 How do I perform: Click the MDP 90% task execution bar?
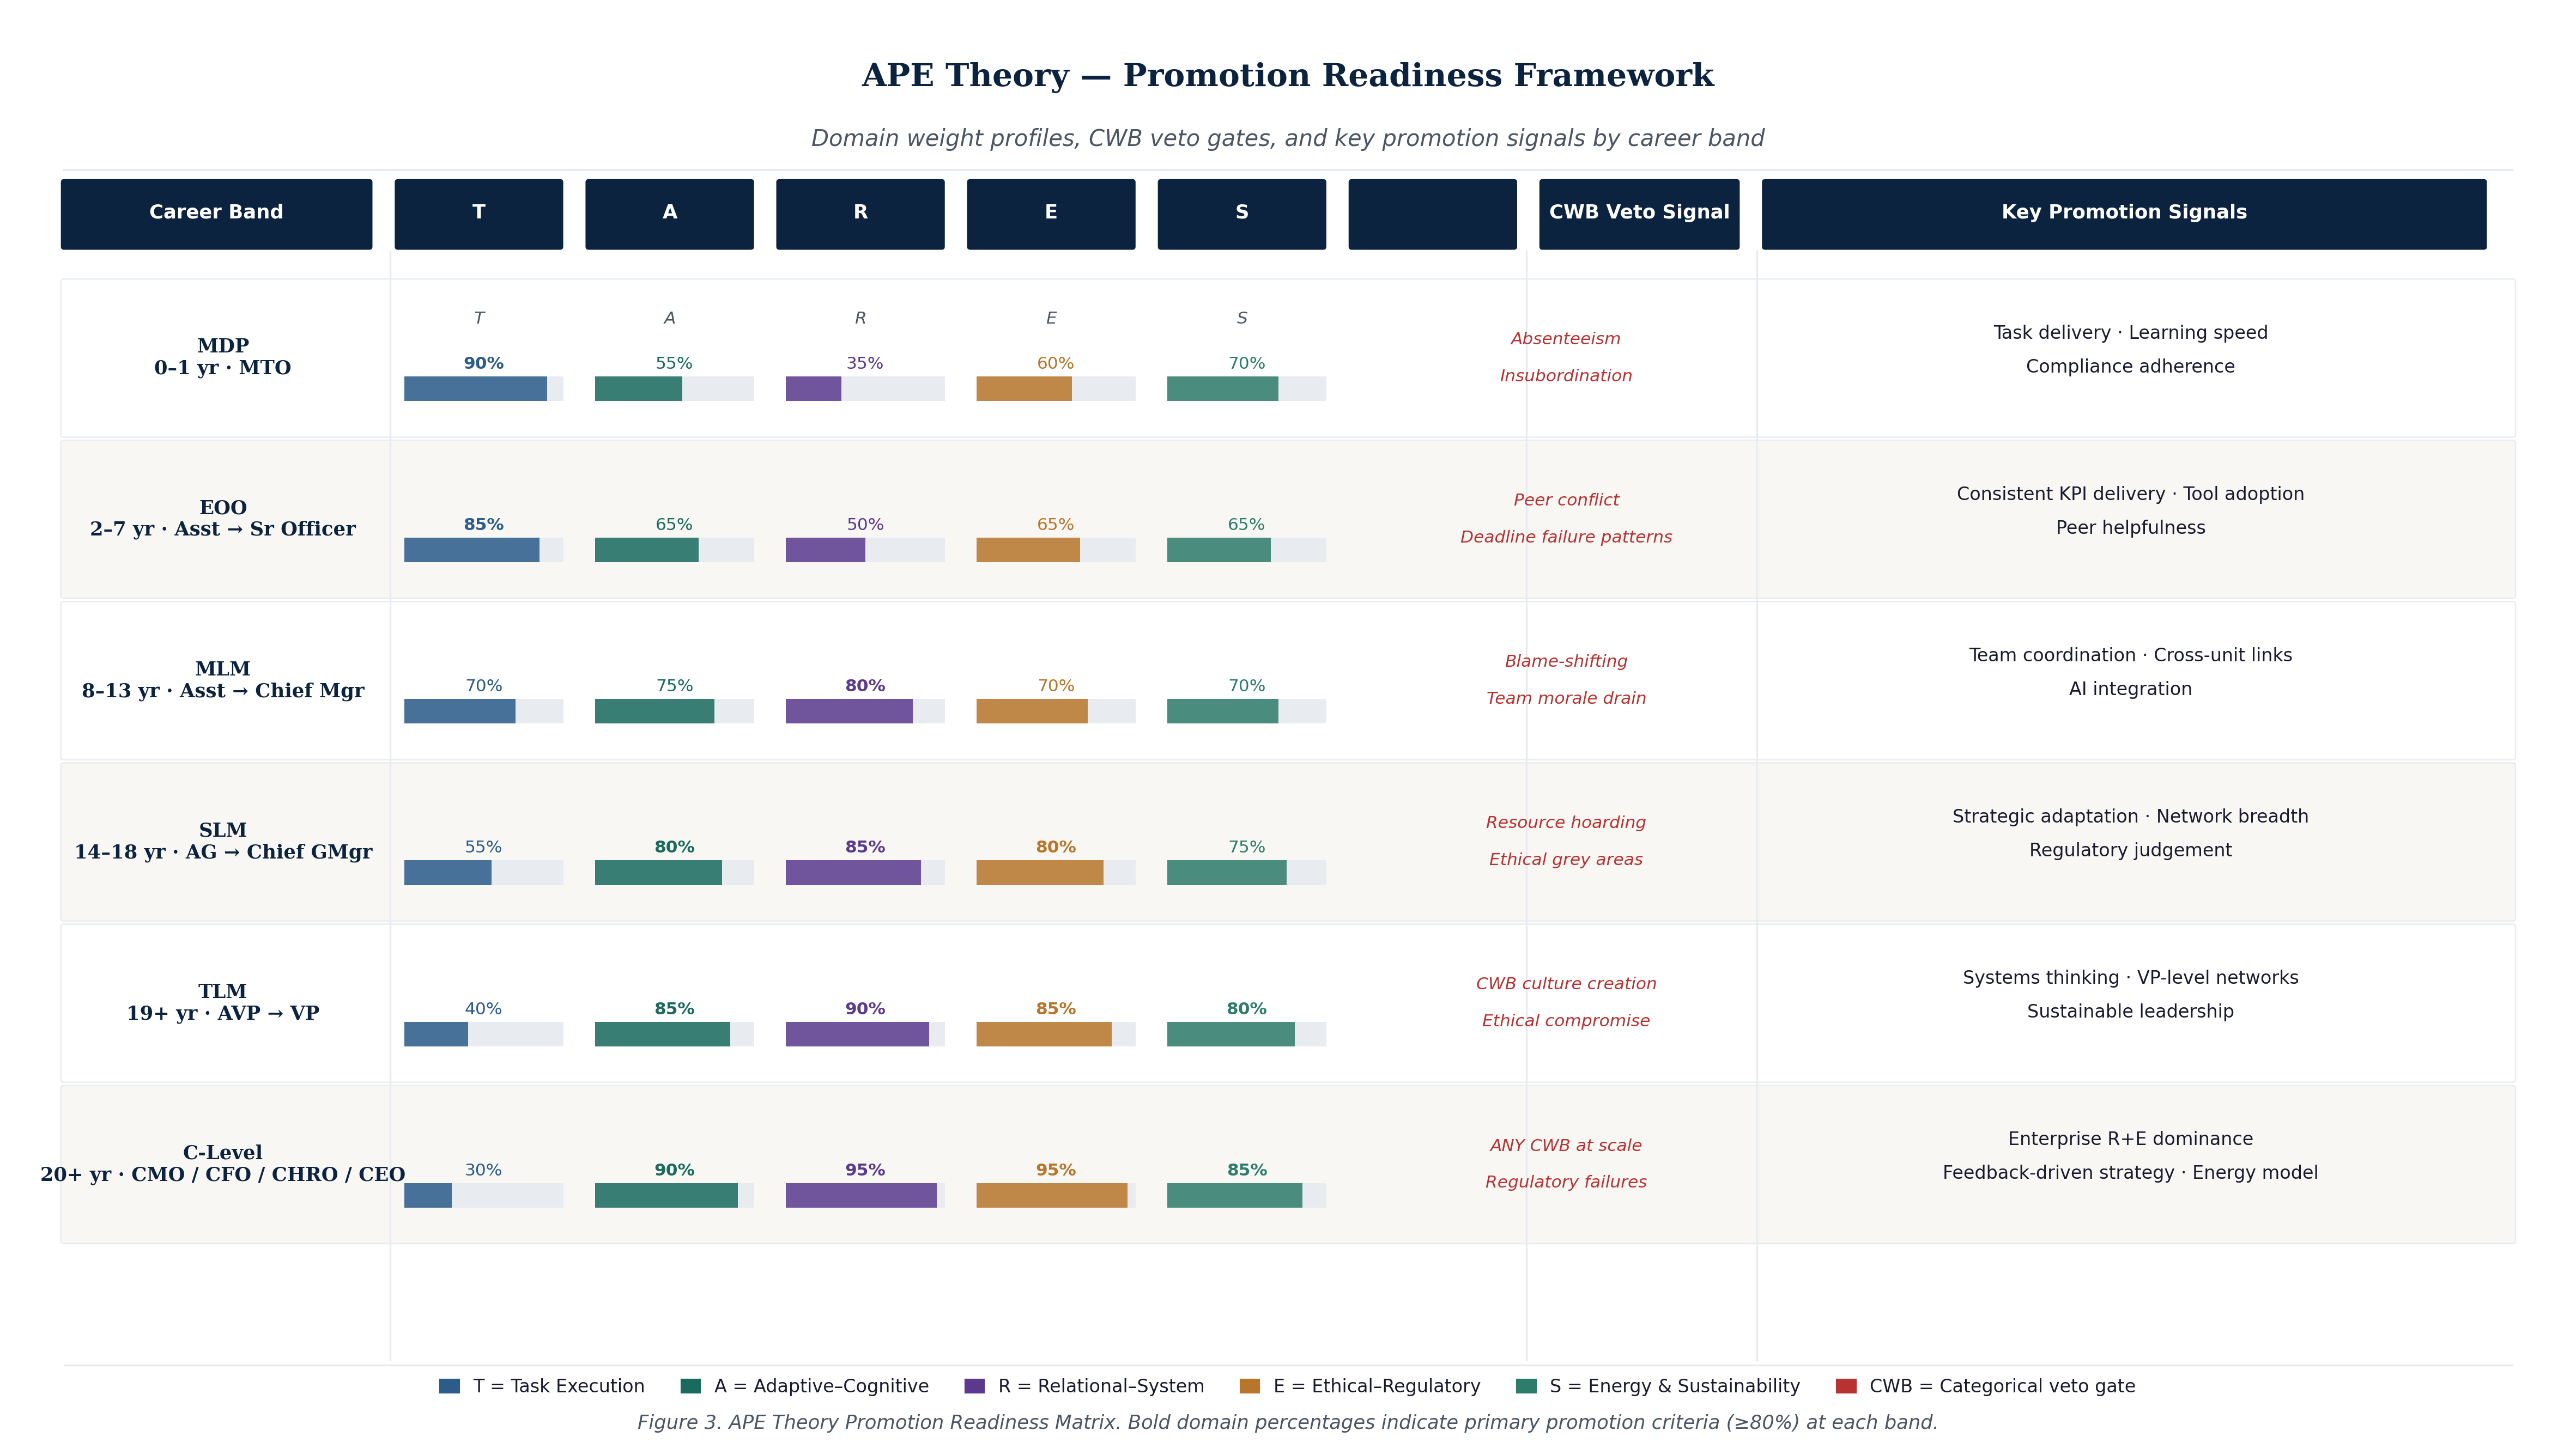point(475,389)
